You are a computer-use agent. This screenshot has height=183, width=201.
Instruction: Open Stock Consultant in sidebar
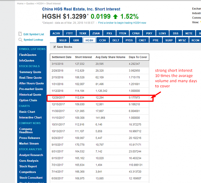click(31, 178)
